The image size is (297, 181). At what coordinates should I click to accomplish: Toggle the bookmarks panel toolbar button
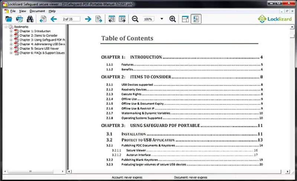196,19
